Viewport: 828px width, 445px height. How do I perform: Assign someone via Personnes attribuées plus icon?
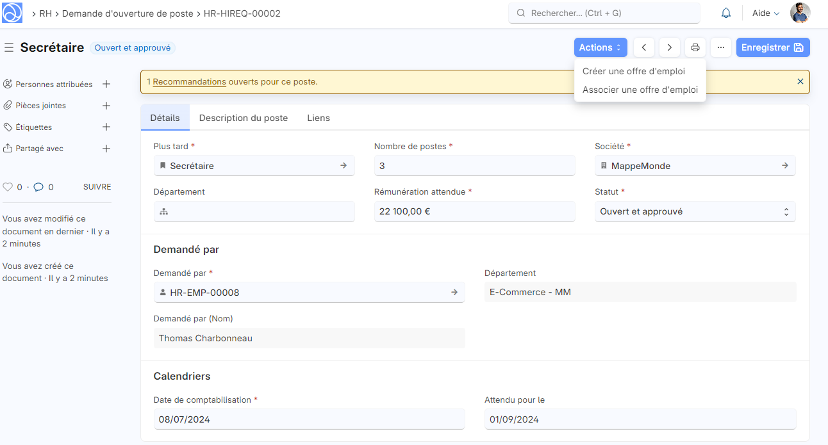[x=106, y=84]
